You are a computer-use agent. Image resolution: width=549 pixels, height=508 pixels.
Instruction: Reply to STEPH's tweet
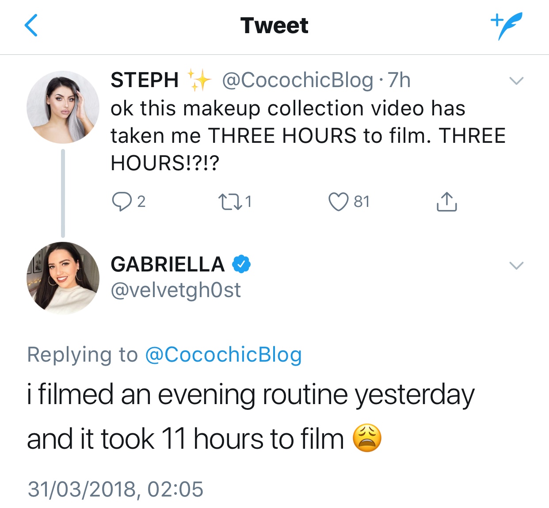122,202
